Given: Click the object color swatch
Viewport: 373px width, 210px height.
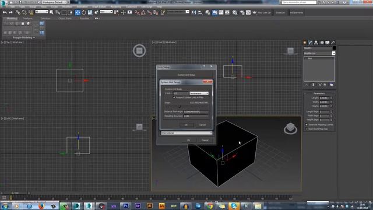Looking at the screenshot, I should [334, 48].
